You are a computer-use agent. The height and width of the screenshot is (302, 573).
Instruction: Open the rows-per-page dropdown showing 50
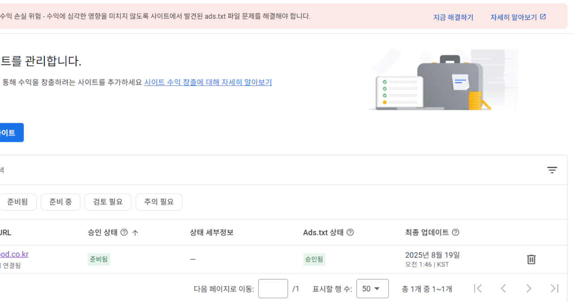(x=372, y=289)
